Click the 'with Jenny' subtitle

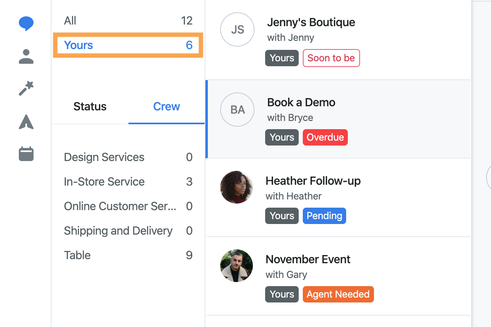coord(291,38)
